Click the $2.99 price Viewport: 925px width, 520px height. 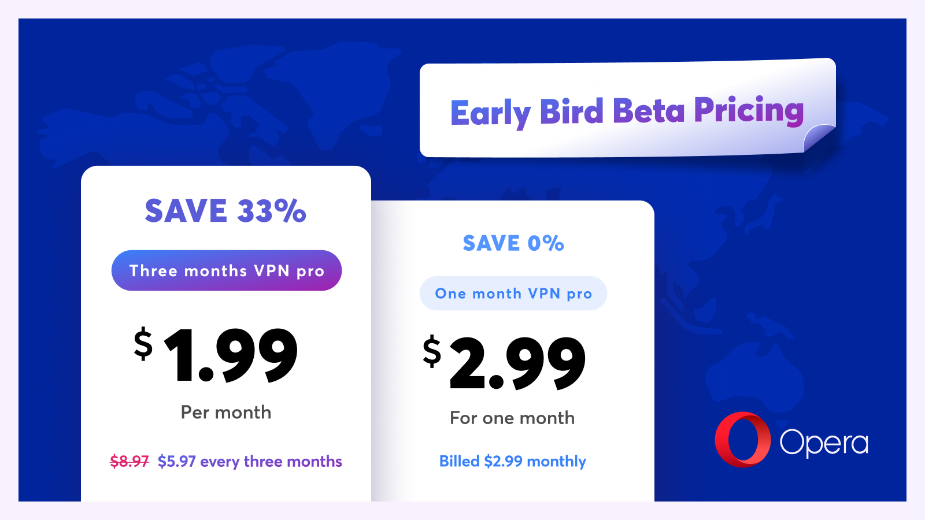coord(504,363)
